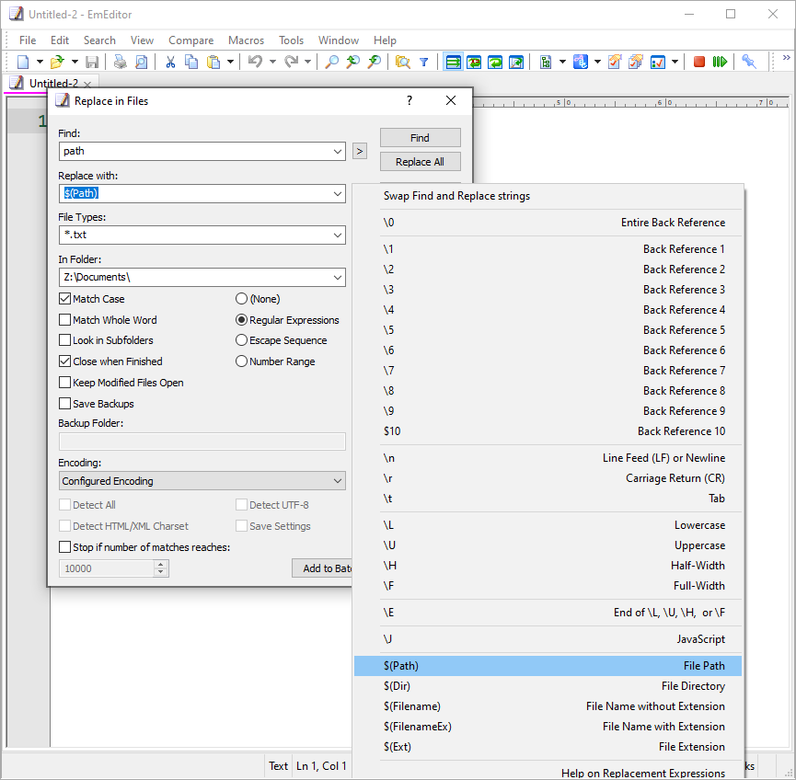796x780 pixels.
Task: Click the Paste clipboard icon
Action: pos(213,62)
